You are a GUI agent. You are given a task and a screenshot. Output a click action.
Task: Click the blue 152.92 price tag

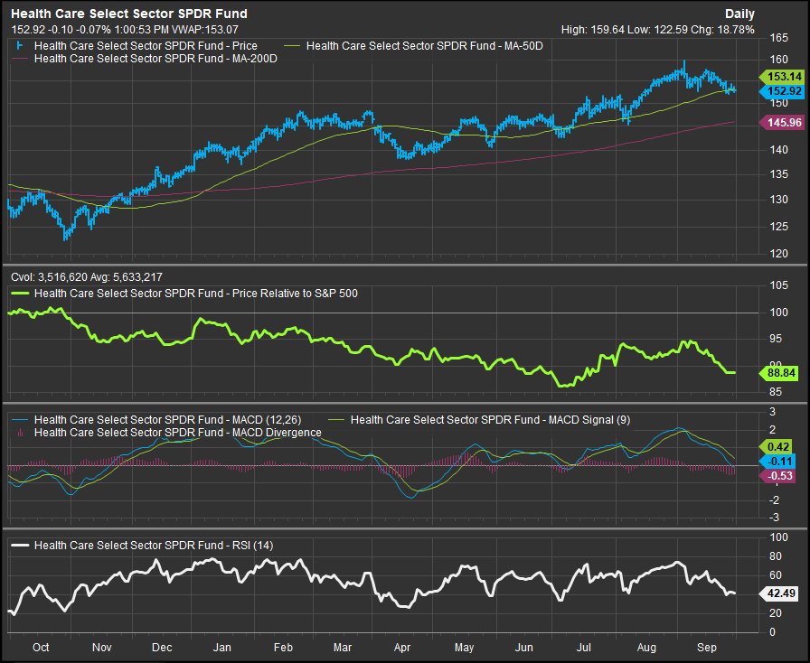point(784,91)
